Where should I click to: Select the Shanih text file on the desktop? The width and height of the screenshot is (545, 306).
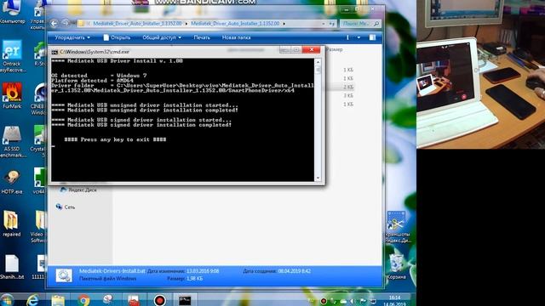coord(12,266)
